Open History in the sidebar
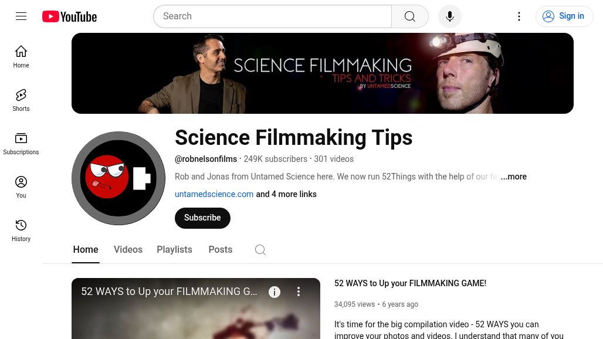The height and width of the screenshot is (339, 603). [21, 230]
